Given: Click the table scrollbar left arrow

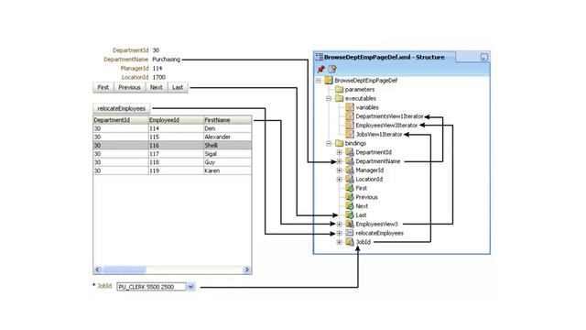Looking at the screenshot, I should pyautogui.click(x=98, y=269).
